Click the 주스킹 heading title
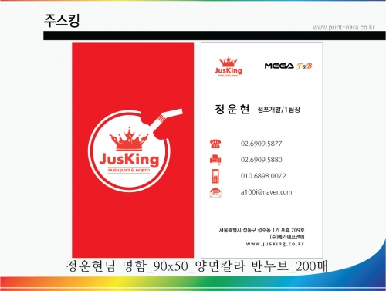This screenshot has width=386, height=291. (62, 20)
